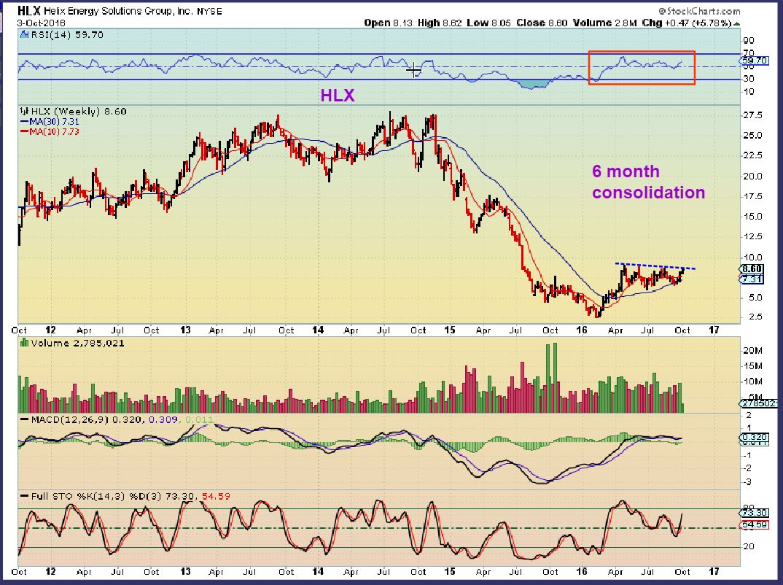The height and width of the screenshot is (585, 783).
Task: Click the 2785021 volume tag on the right axis
Action: click(x=757, y=403)
